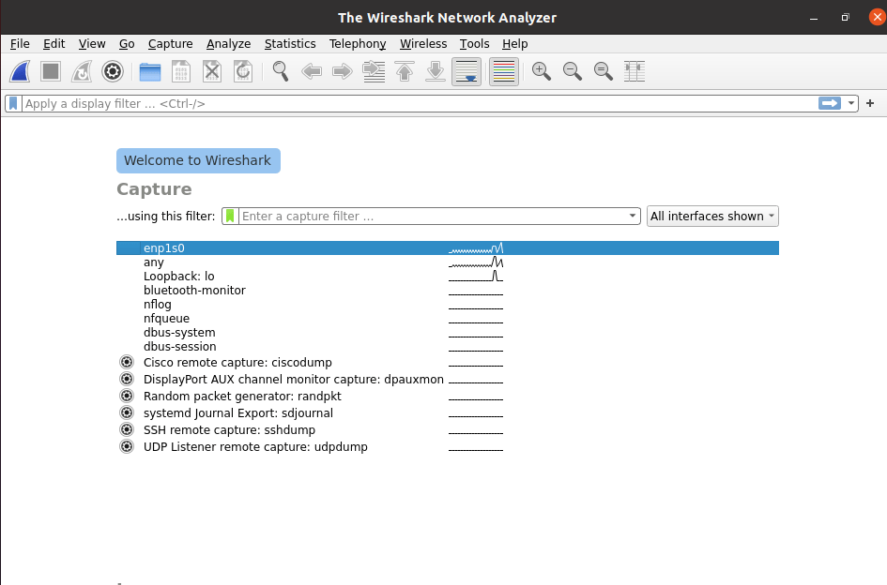Select nfqueue interface
The height and width of the screenshot is (585, 887).
tap(448, 319)
